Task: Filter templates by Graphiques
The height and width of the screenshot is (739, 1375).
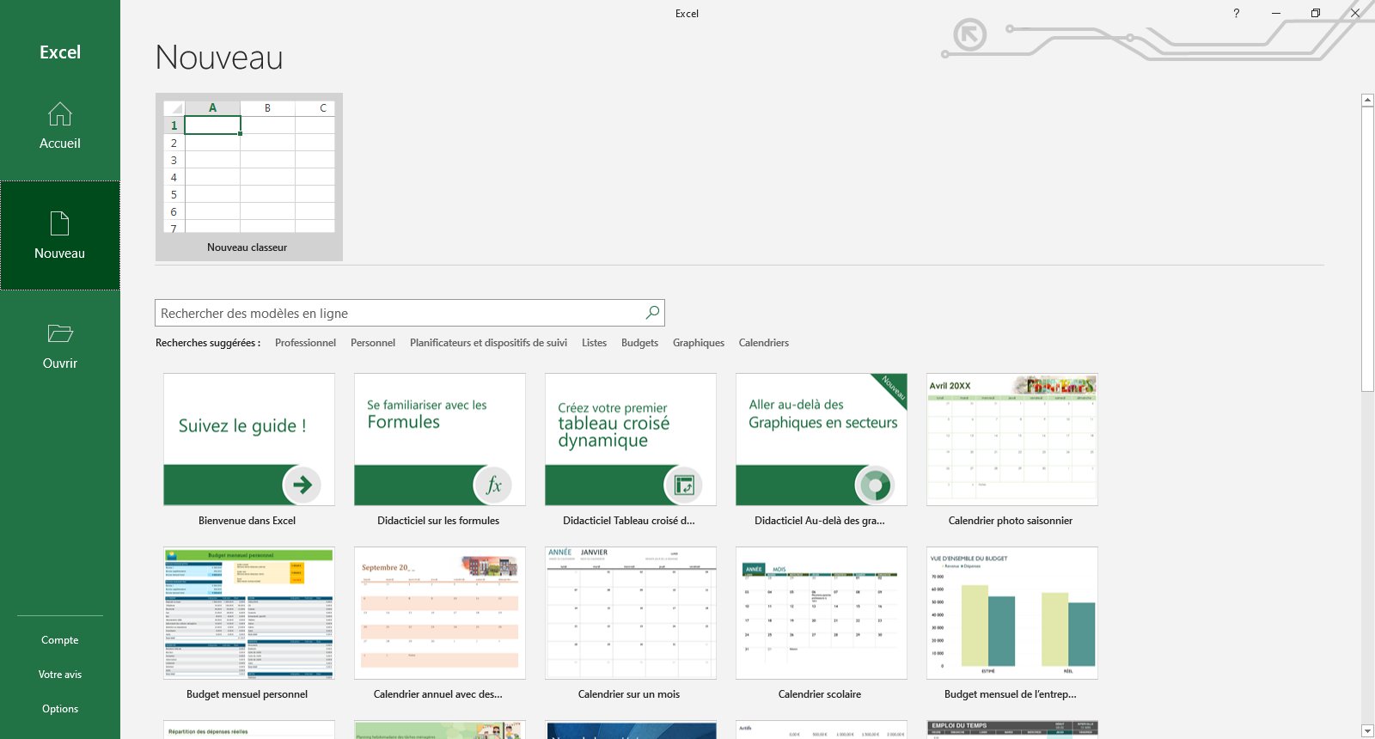Action: point(699,343)
